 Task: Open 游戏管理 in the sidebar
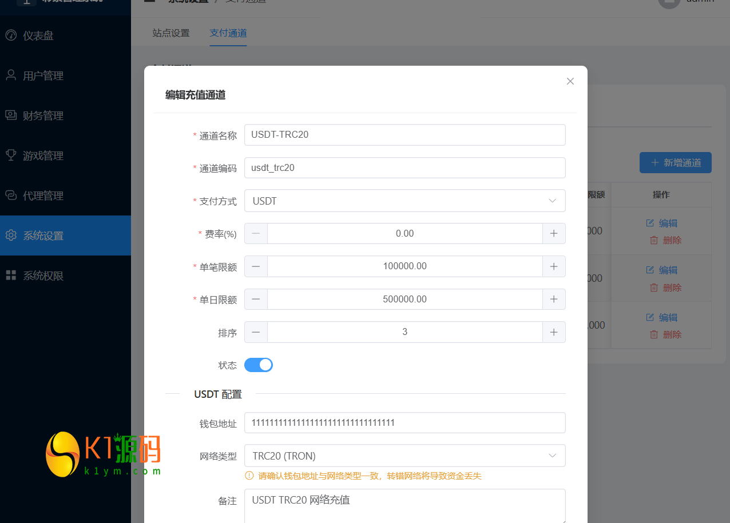coord(65,155)
